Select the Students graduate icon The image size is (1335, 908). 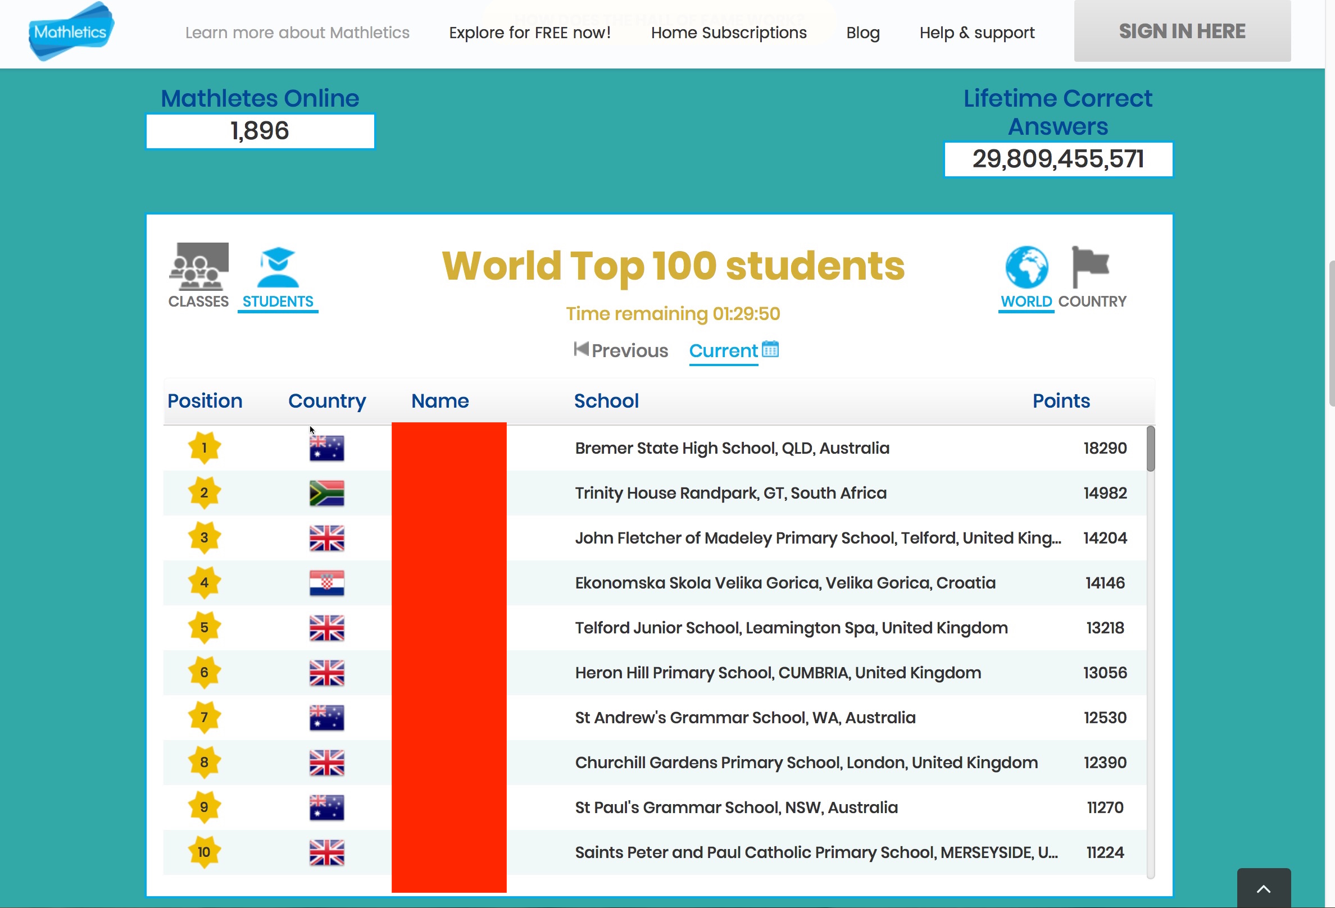pyautogui.click(x=278, y=267)
